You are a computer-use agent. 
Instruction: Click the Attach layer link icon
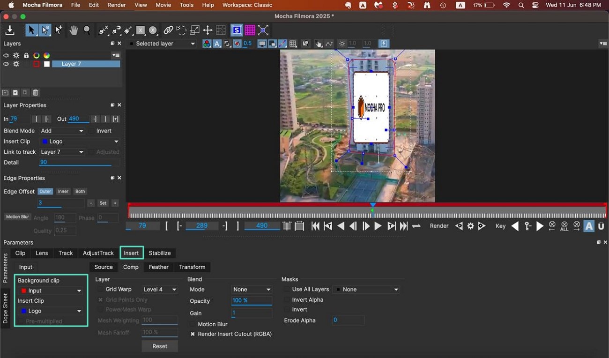pos(168,30)
